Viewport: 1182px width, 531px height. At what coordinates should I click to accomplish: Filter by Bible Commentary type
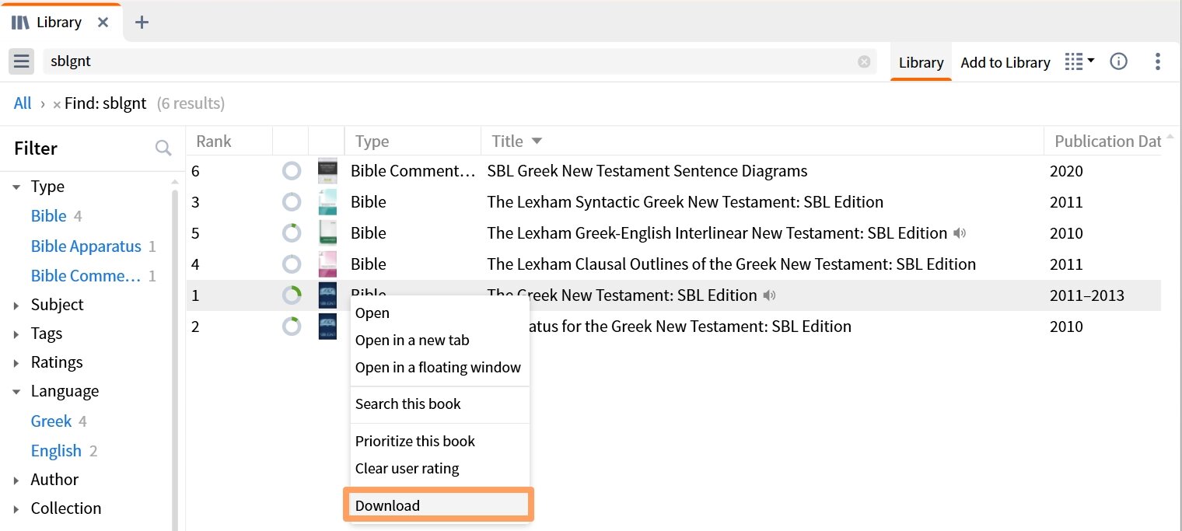click(86, 276)
